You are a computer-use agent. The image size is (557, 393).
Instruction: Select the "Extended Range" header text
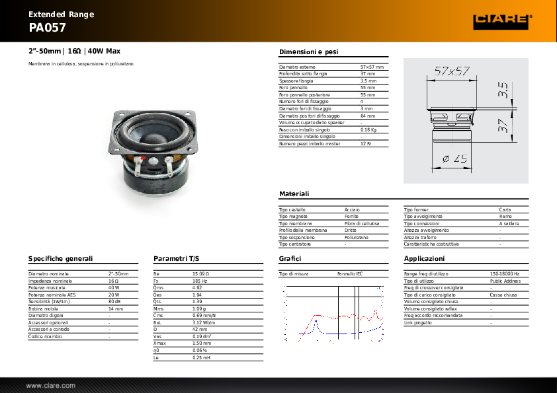[x=61, y=15]
